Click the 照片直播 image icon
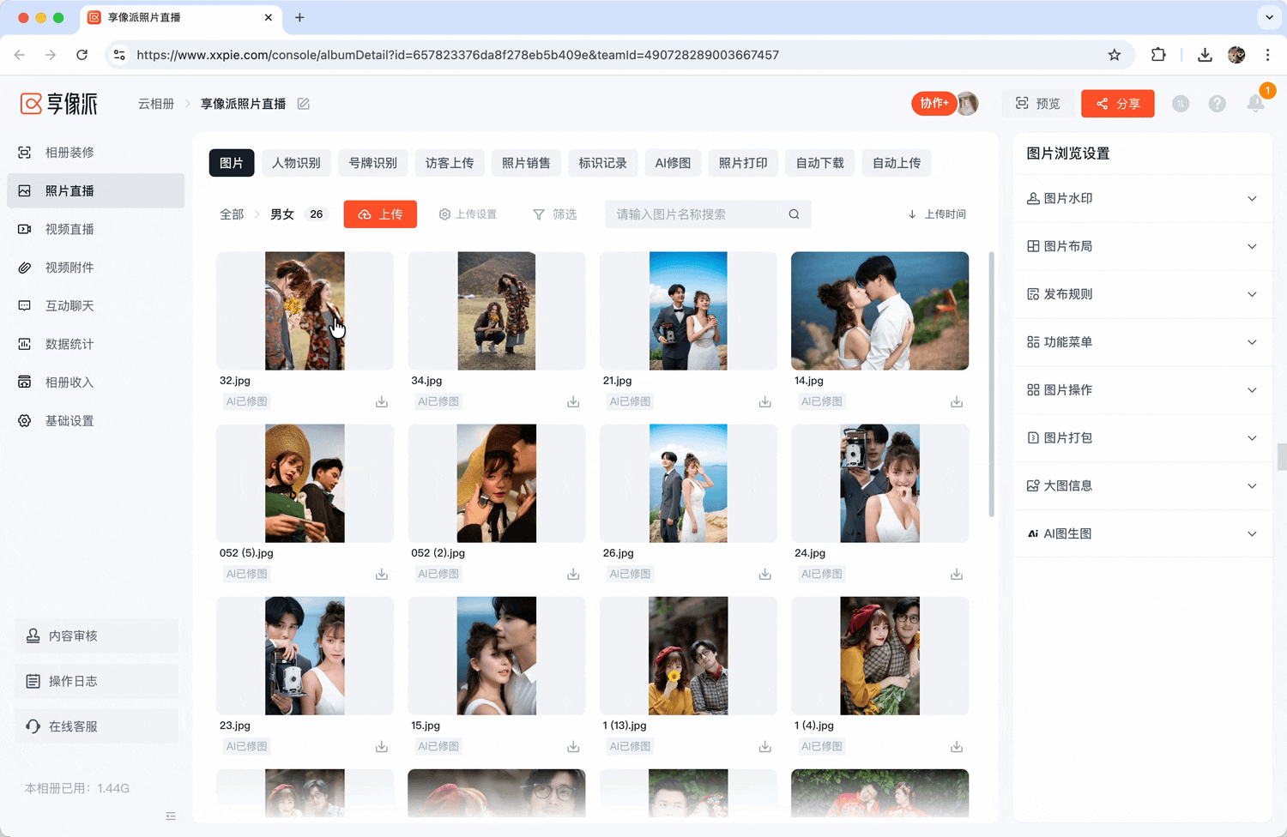The width and height of the screenshot is (1287, 837). click(x=25, y=191)
